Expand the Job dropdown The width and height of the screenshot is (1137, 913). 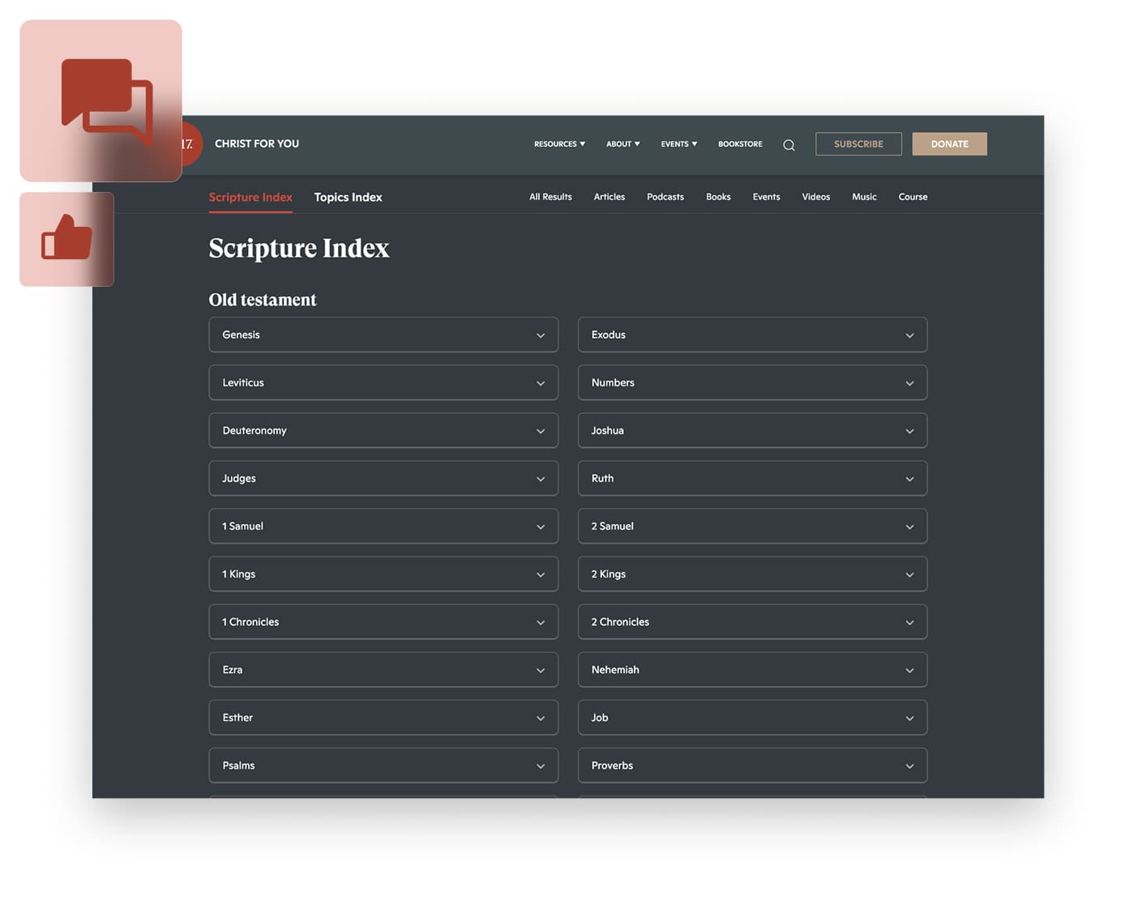tap(752, 717)
